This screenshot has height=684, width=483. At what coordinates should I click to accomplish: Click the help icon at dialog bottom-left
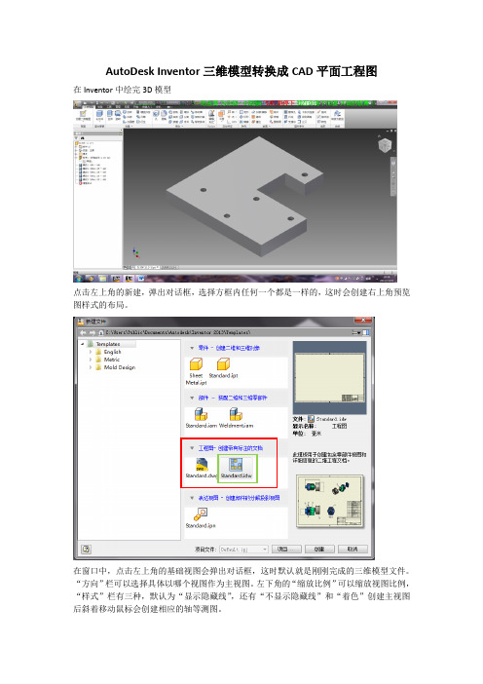pyautogui.click(x=86, y=550)
